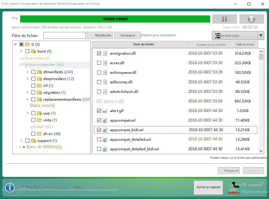
Task: Click the info icon at bottom left
Action: click(10, 188)
